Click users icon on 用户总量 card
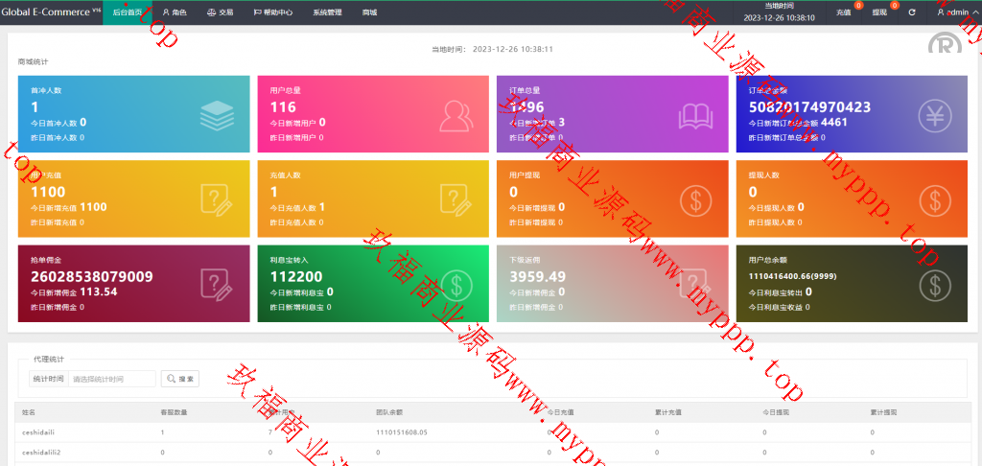 pyautogui.click(x=456, y=115)
